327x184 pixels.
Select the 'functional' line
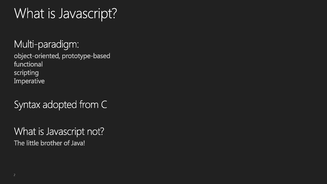[x=28, y=64]
